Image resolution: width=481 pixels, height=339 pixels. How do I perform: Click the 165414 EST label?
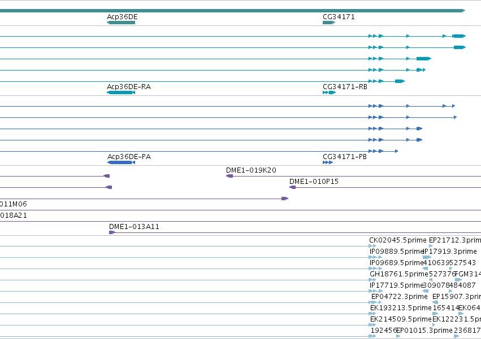click(x=445, y=309)
